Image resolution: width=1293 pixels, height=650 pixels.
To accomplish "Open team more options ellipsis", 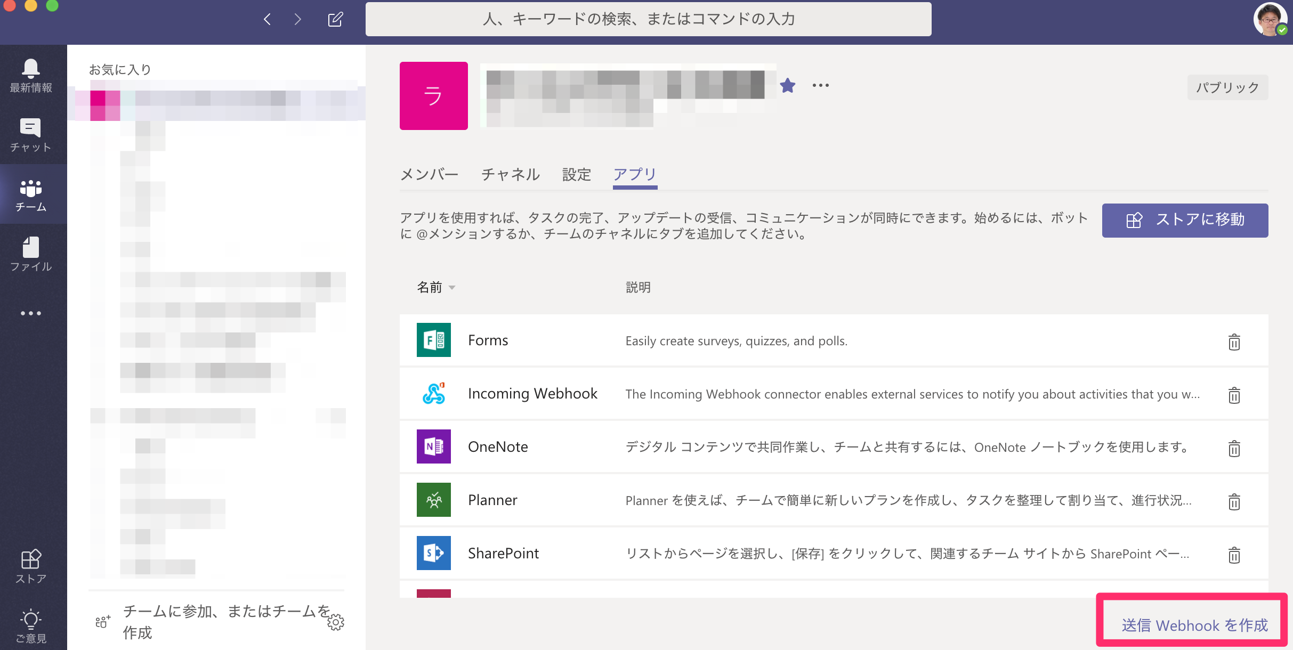I will [821, 85].
